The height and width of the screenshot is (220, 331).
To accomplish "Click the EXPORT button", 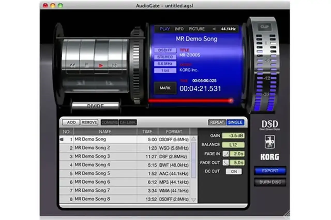I will click(270, 171).
